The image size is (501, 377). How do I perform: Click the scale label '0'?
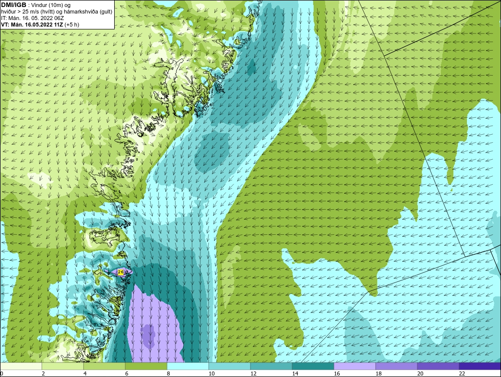pyautogui.click(x=2, y=374)
